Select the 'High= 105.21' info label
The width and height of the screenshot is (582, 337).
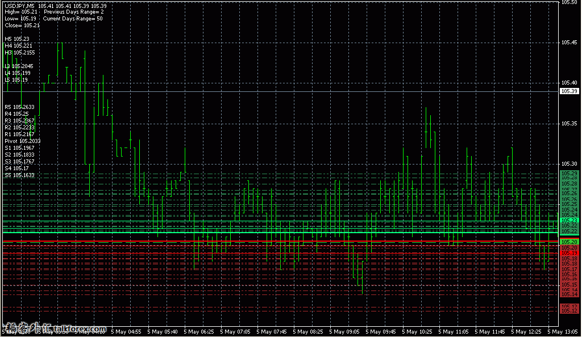coord(21,12)
